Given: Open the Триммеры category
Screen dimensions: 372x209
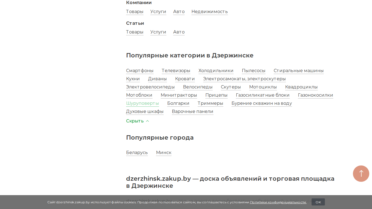Looking at the screenshot, I should coord(211,103).
